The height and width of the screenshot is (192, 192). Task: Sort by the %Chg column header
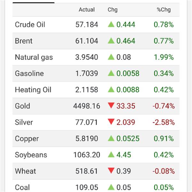point(164,10)
